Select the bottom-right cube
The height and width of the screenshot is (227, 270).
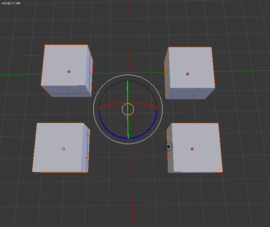[x=195, y=148]
